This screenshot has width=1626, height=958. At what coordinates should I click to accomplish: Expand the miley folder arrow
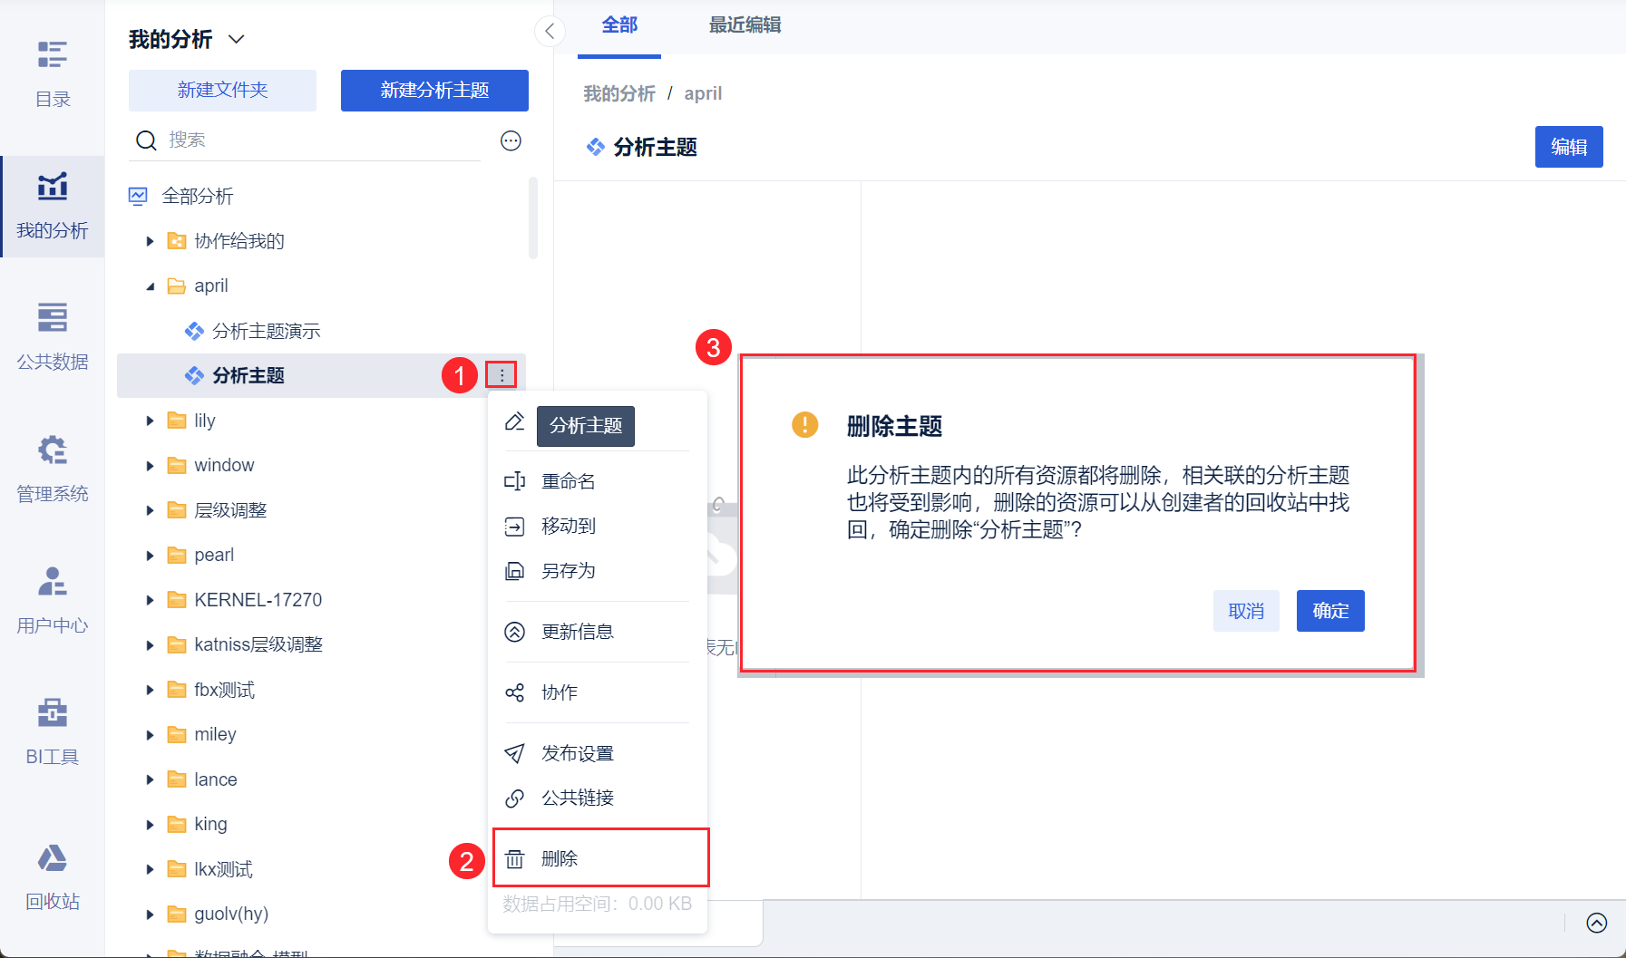click(x=151, y=735)
